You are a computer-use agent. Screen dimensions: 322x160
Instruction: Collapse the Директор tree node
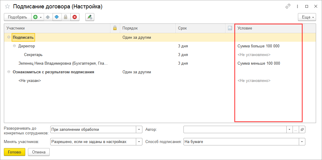(x=15, y=46)
